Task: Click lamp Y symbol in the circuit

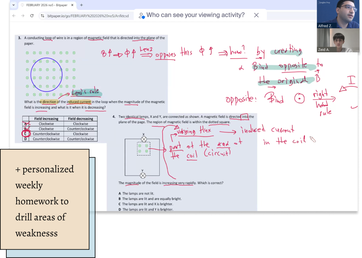Action: pyautogui.click(x=143, y=176)
